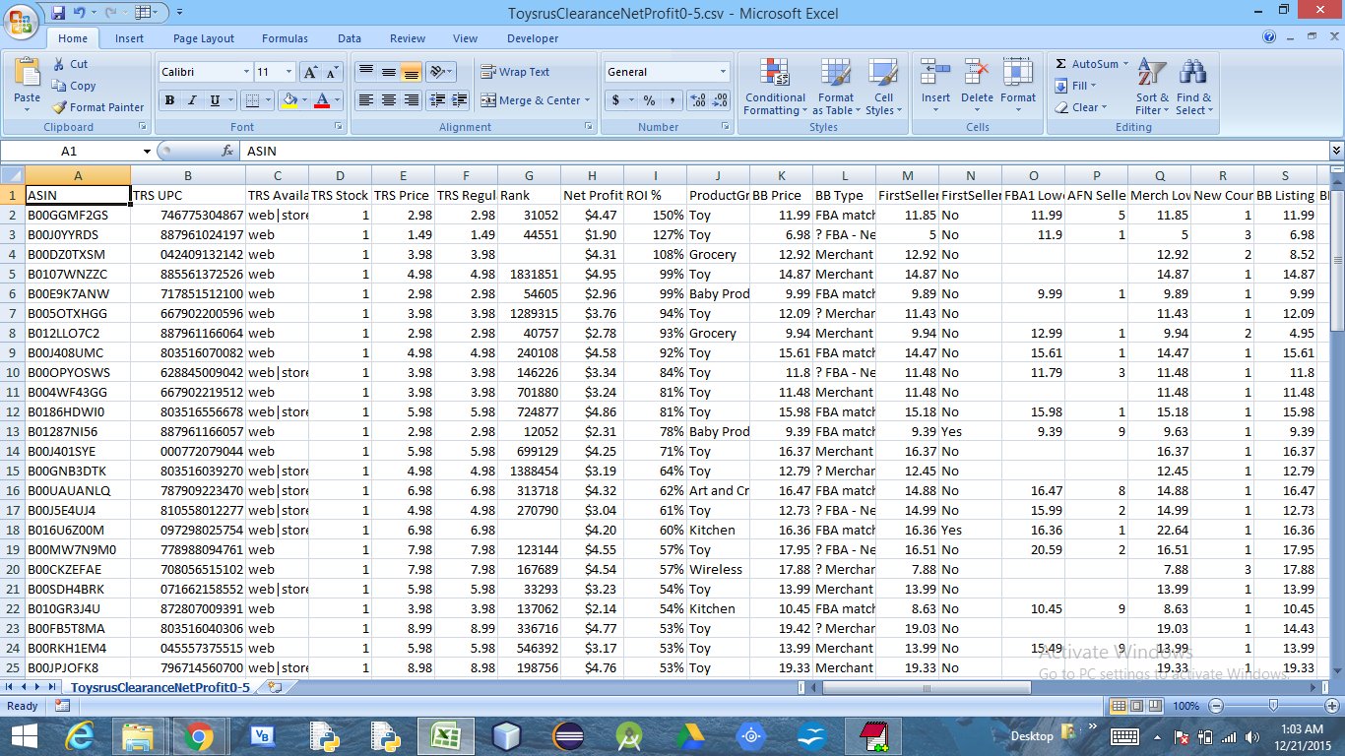Apply the red font color

coord(321,100)
